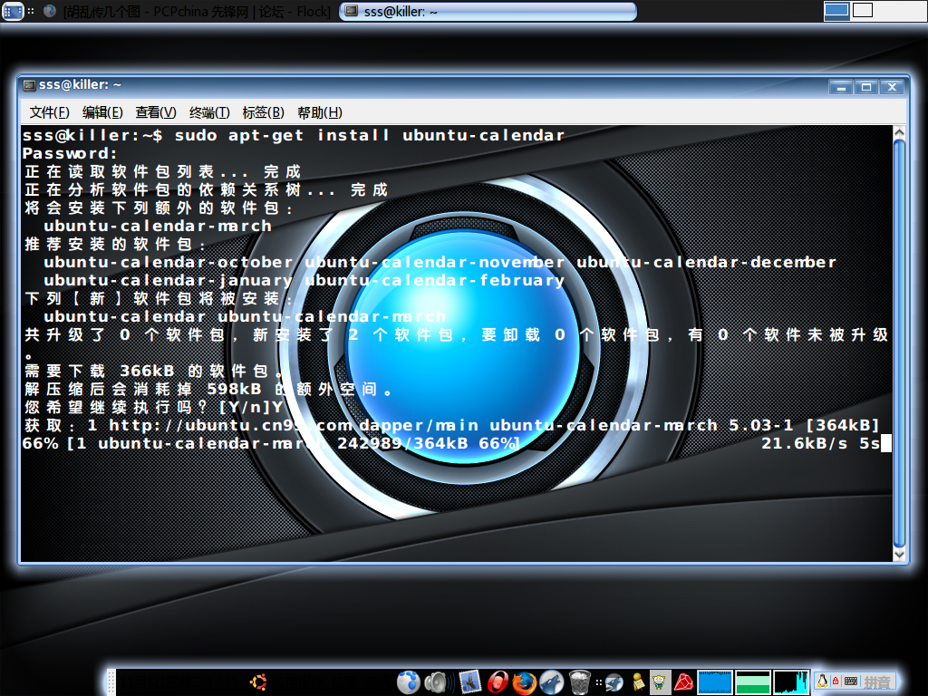Image resolution: width=928 pixels, height=696 pixels.
Task: Close the sss@killer terminal window
Action: tap(892, 88)
